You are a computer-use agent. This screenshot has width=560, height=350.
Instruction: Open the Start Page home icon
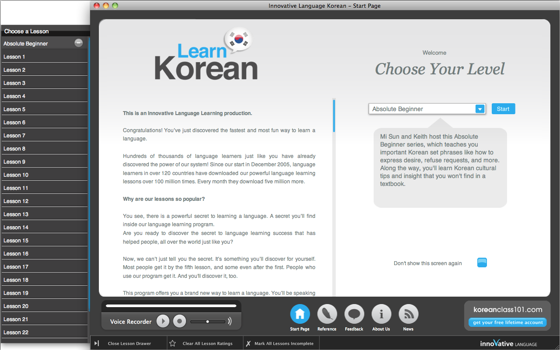(300, 314)
